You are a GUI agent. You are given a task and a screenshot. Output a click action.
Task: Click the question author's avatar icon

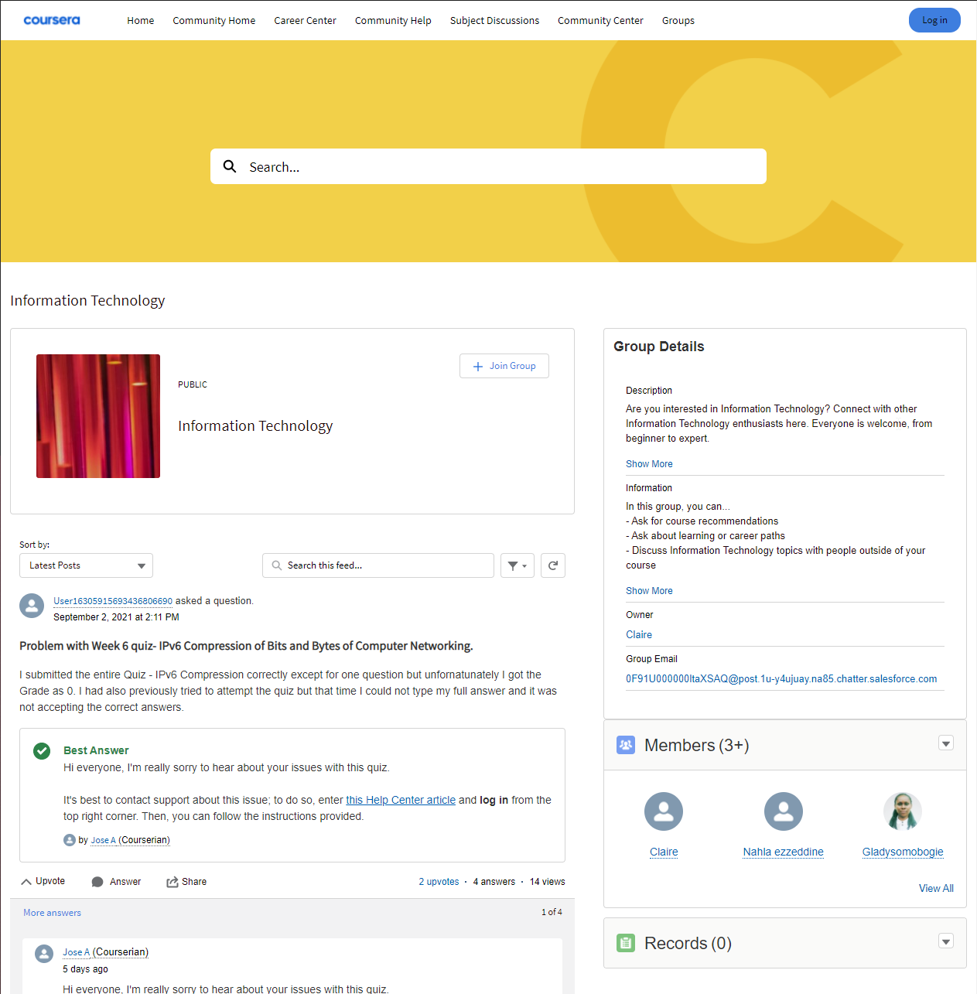pyautogui.click(x=32, y=606)
